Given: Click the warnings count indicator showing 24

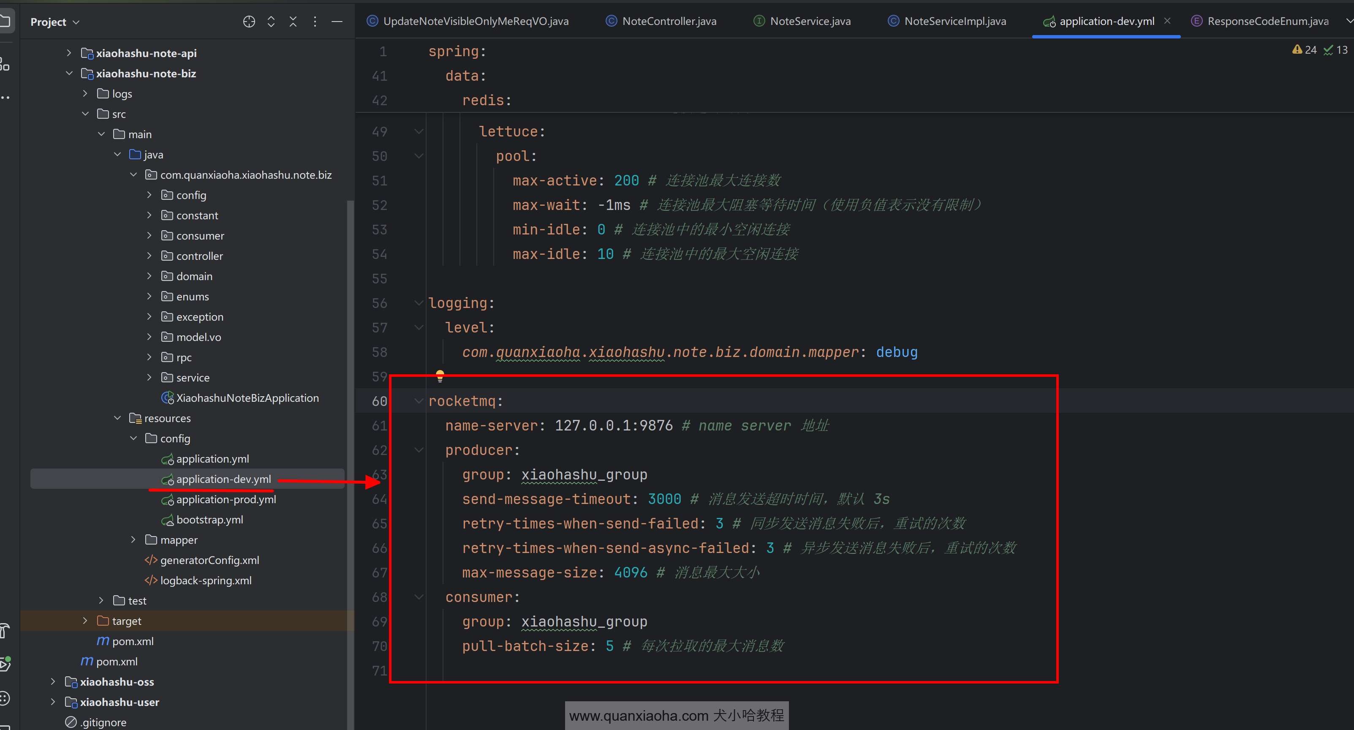Looking at the screenshot, I should pos(1305,50).
